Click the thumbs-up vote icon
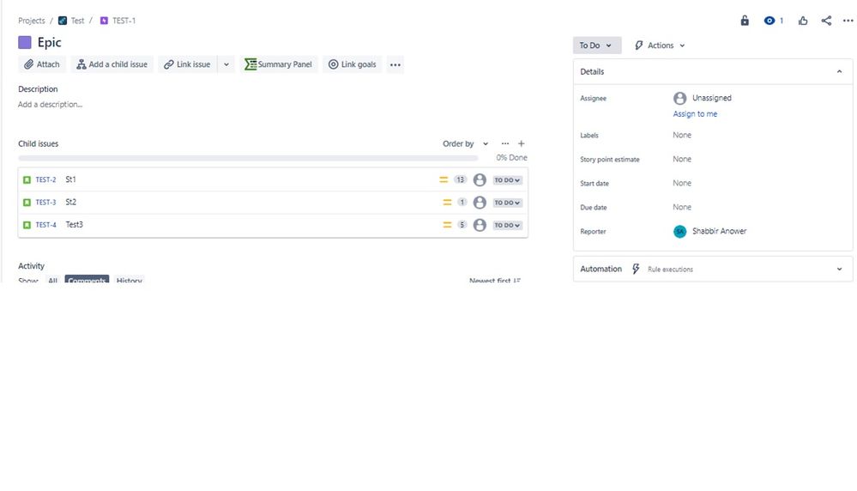The image size is (857, 491). [802, 21]
